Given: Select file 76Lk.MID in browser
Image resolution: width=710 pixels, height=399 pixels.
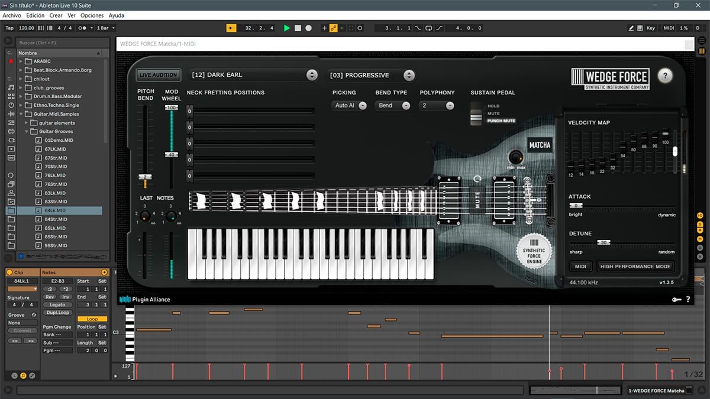Looking at the screenshot, I should click(x=54, y=176).
